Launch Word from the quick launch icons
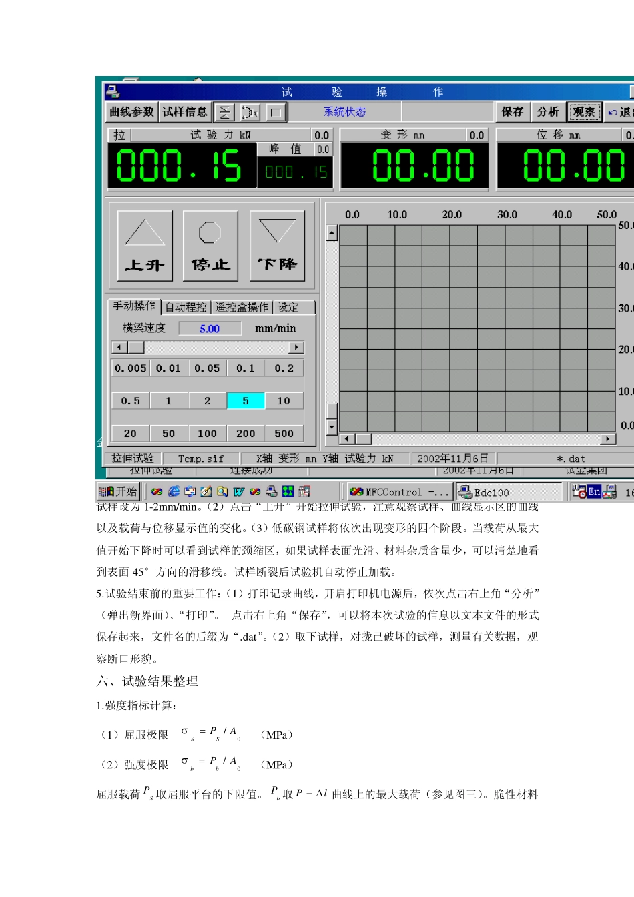Viewport: 634px width, 897px height. click(238, 491)
